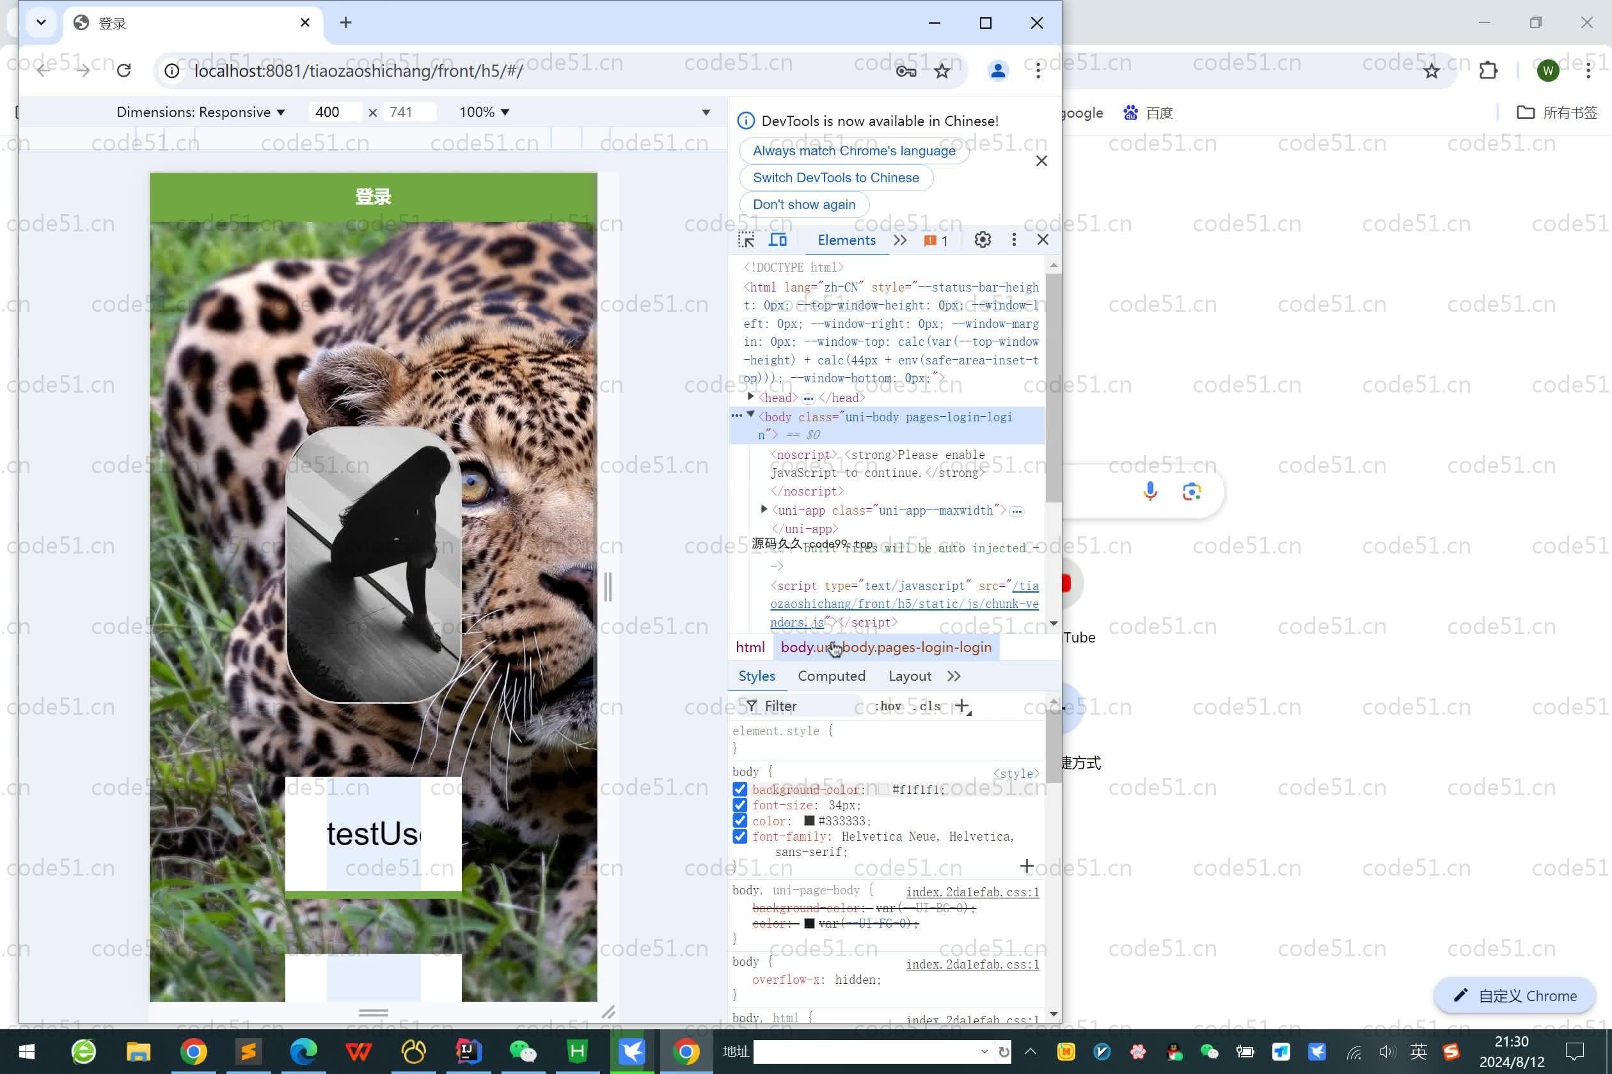Image resolution: width=1612 pixels, height=1074 pixels.
Task: Bookmark this login page with star
Action: 942,71
